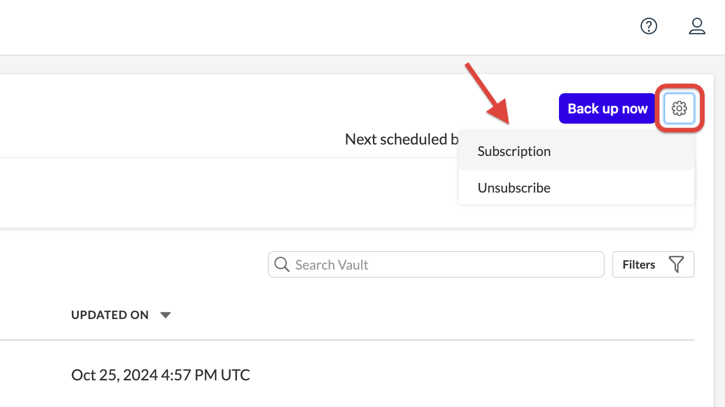This screenshot has height=407, width=725.
Task: Select the Oct 25, 2024 4:57 PM entry
Action: (x=160, y=375)
